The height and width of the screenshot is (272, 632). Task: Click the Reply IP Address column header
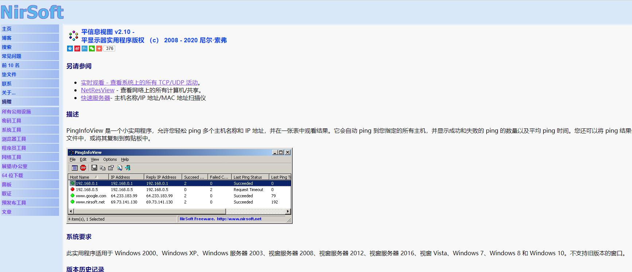point(163,177)
